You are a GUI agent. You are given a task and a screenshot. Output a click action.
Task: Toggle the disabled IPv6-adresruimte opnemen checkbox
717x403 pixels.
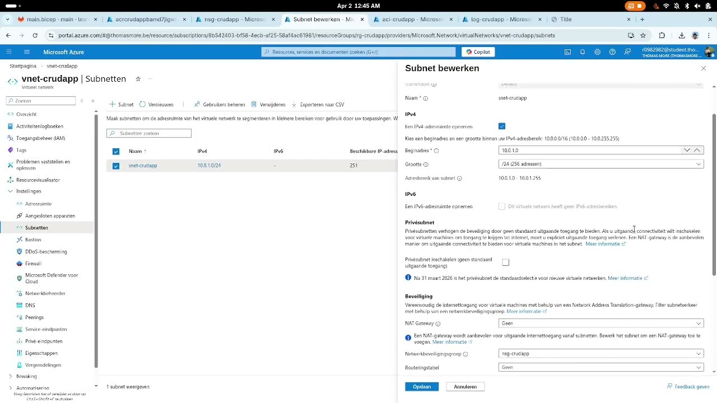(502, 207)
